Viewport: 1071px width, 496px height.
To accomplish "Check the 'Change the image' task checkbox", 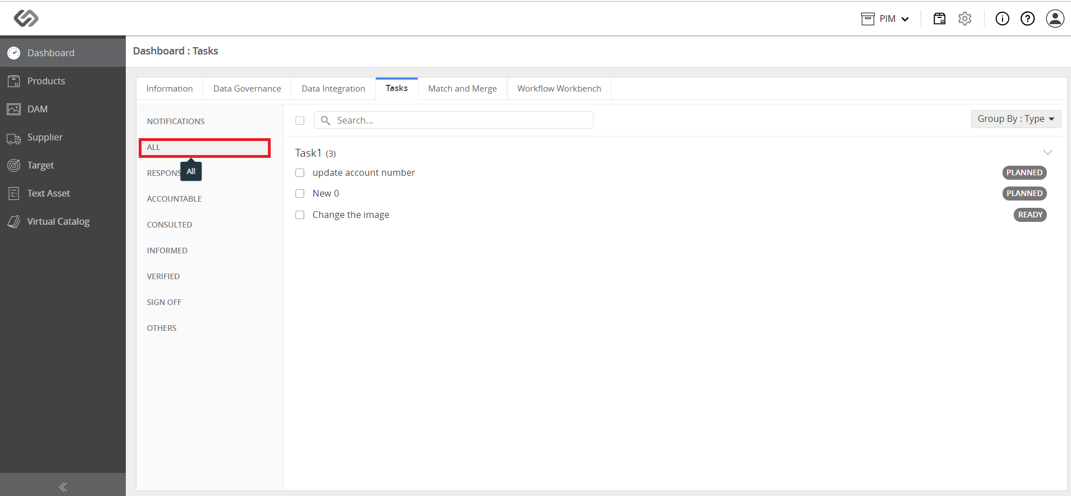I will coord(300,215).
